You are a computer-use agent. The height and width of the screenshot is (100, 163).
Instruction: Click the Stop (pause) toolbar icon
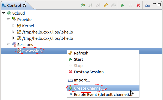[x=130, y=5]
